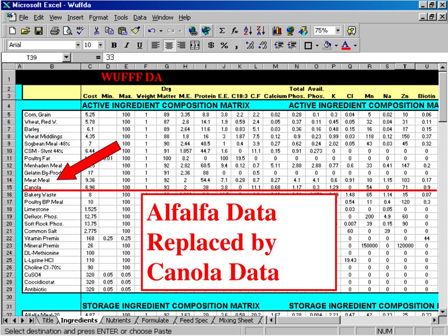This screenshot has width=448, height=336.
Task: Jump to first sheet tab arrow
Action: point(5,320)
